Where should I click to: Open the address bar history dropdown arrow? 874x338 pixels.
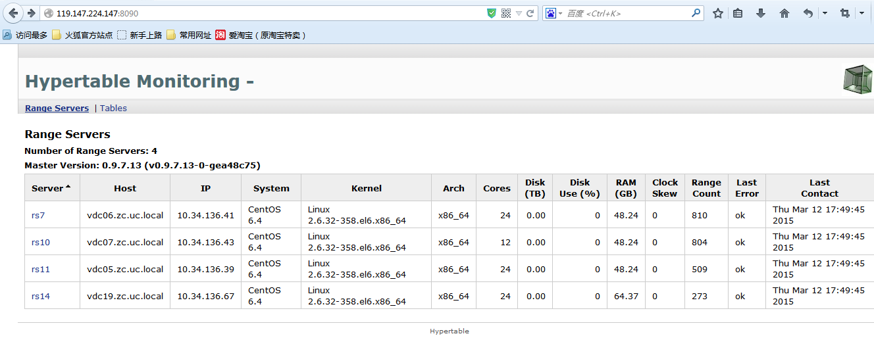519,13
